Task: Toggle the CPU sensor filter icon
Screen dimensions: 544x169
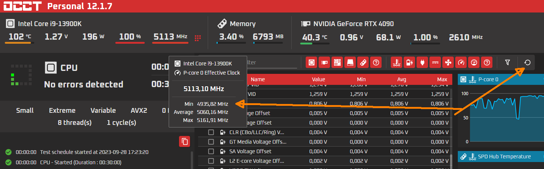Action: coord(312,62)
